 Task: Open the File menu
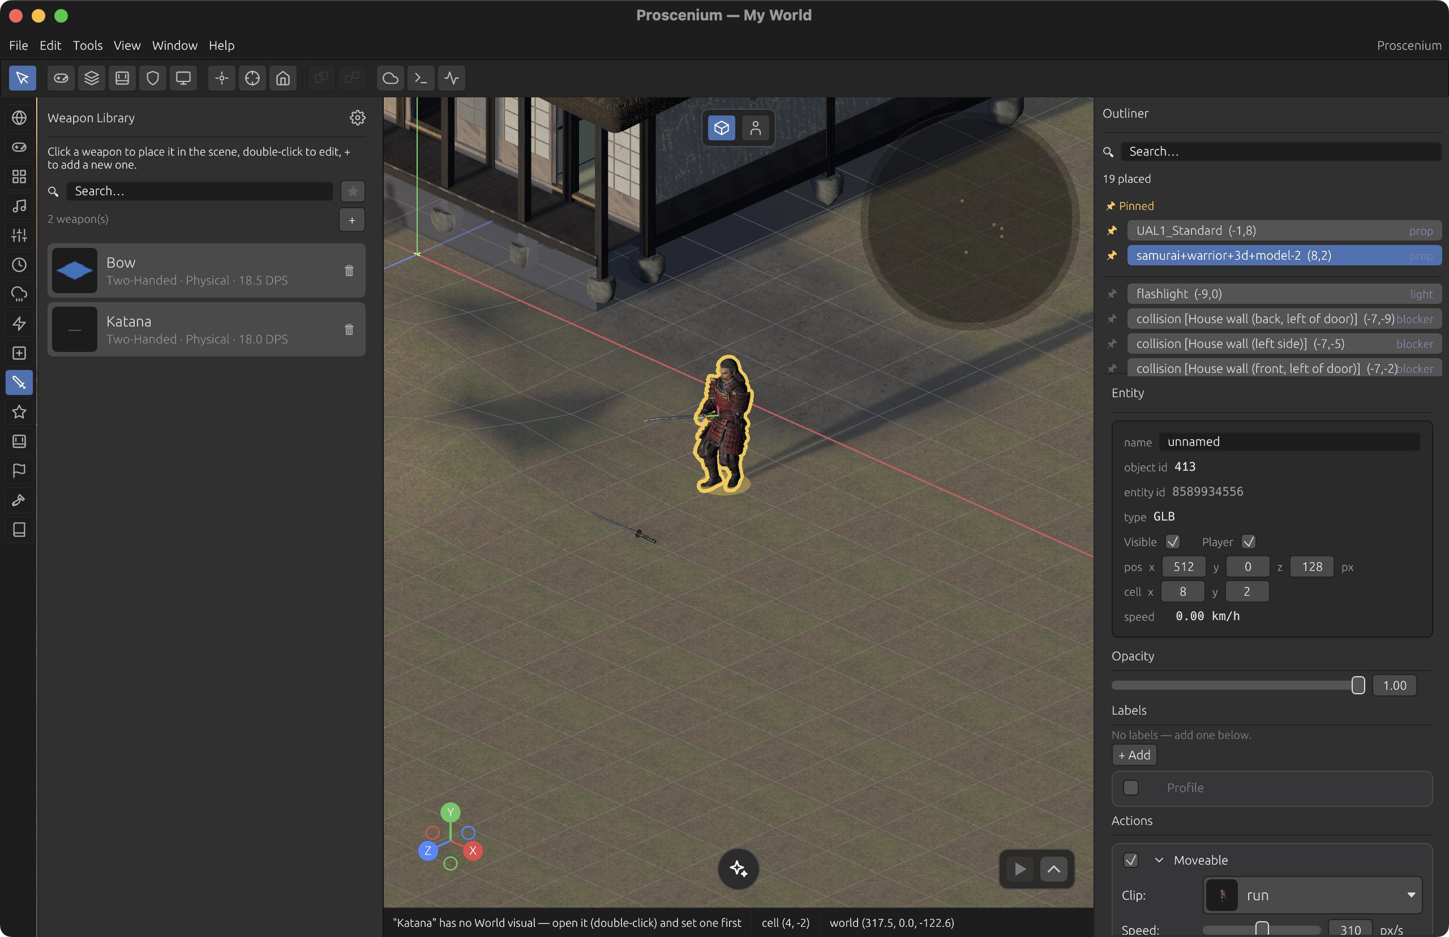[x=18, y=45]
